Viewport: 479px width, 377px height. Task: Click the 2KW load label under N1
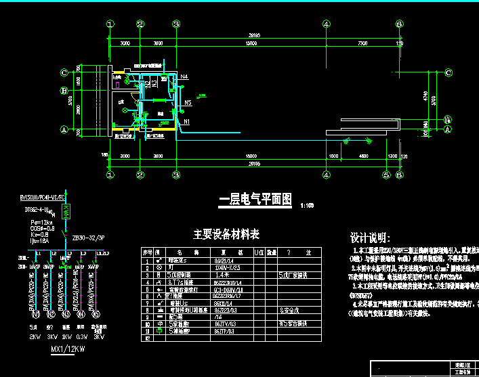35,336
